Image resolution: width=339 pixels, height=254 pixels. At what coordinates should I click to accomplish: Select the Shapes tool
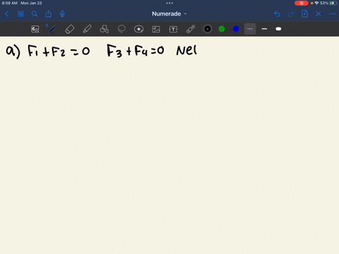click(105, 29)
